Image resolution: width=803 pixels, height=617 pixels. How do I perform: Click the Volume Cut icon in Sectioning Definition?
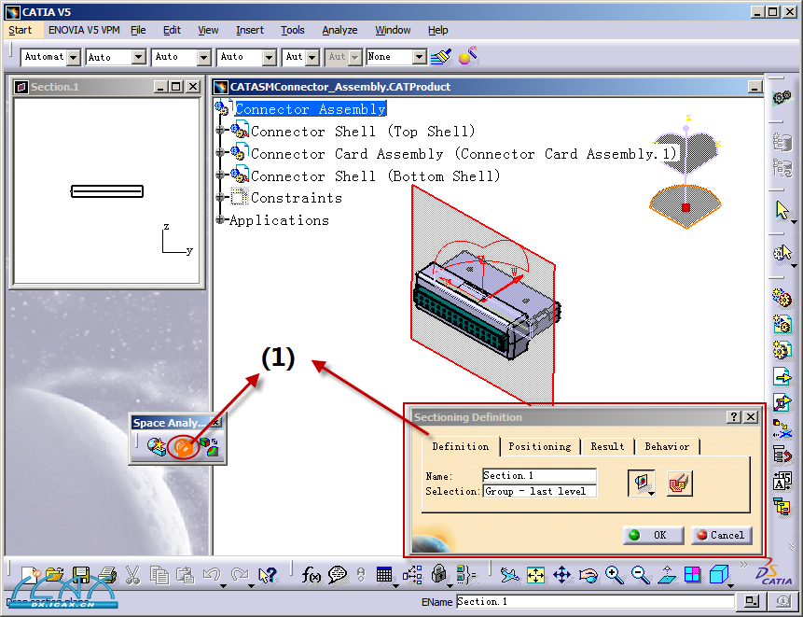point(680,484)
